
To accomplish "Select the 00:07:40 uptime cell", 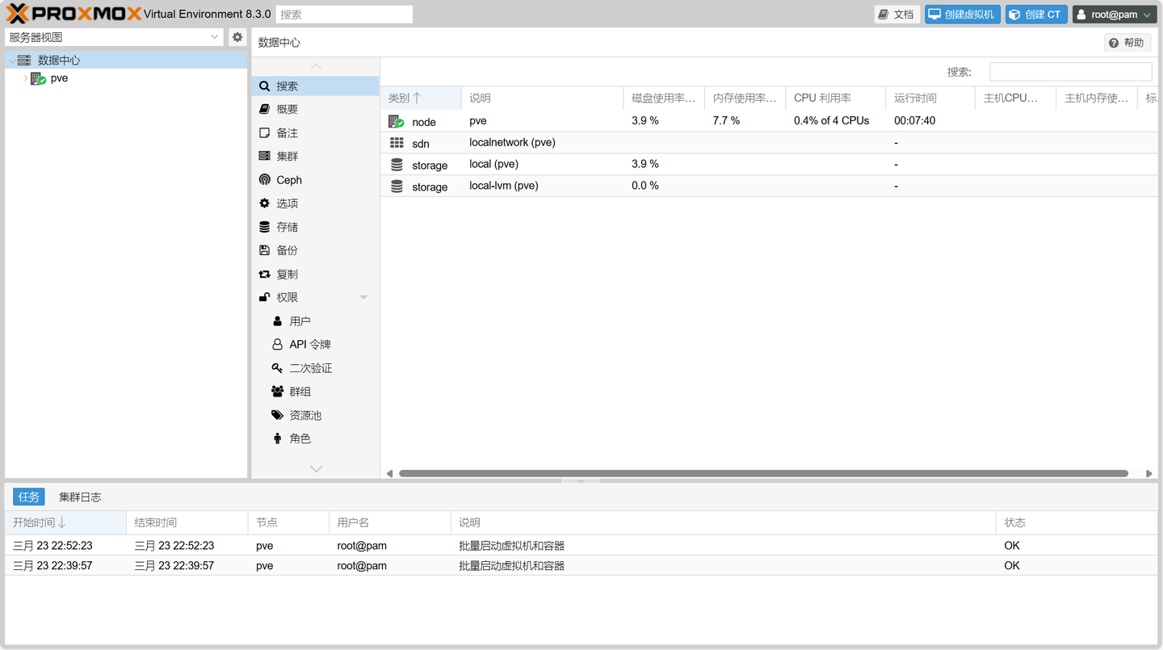I will click(930, 120).
